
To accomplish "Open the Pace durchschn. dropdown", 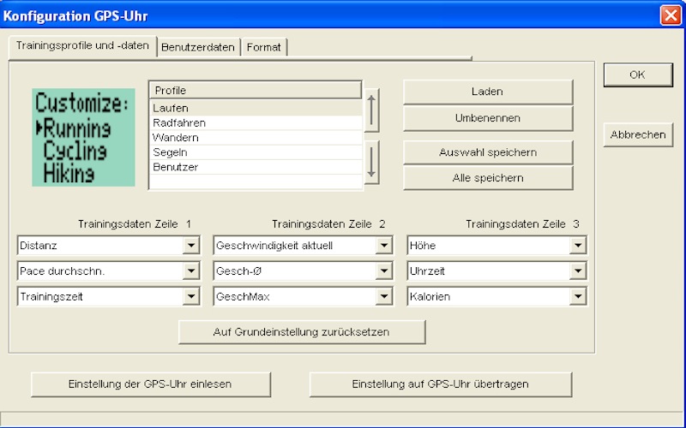I will click(190, 272).
